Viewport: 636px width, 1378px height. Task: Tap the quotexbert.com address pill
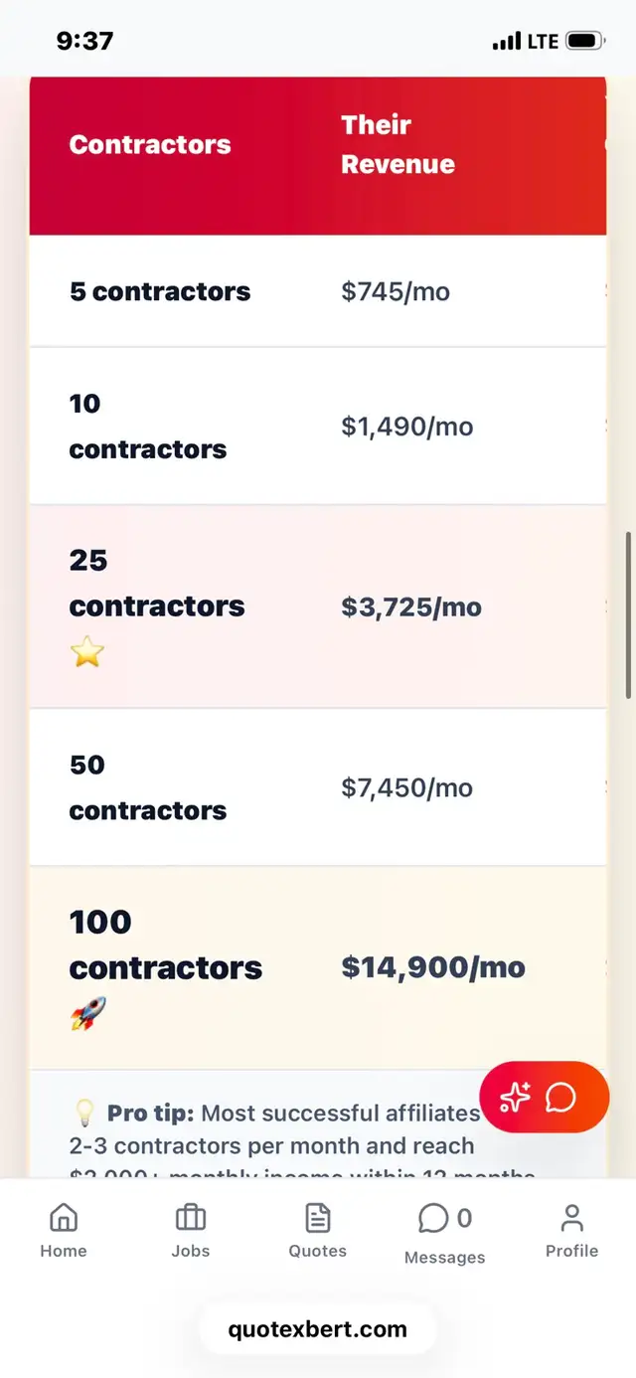pos(318,1329)
